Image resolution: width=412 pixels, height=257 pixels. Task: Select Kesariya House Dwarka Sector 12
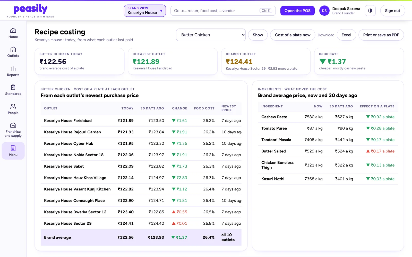[x=75, y=212]
